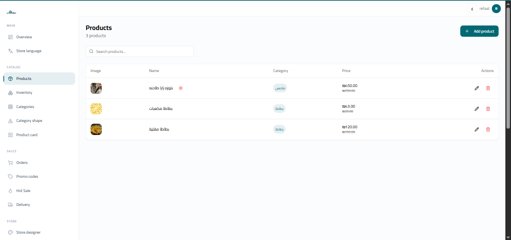Click the product name بلوزه زارا طاحنه
This screenshot has height=240, width=511.
click(161, 88)
